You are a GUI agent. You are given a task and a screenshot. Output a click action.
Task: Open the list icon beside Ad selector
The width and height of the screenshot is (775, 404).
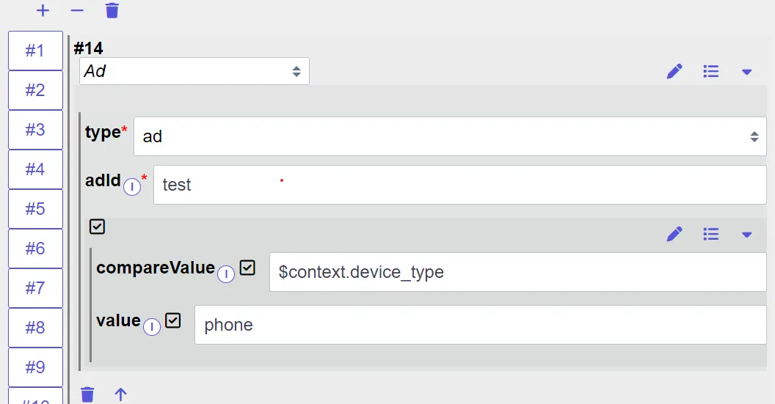point(711,72)
